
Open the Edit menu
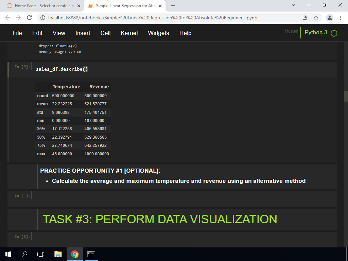pos(37,33)
